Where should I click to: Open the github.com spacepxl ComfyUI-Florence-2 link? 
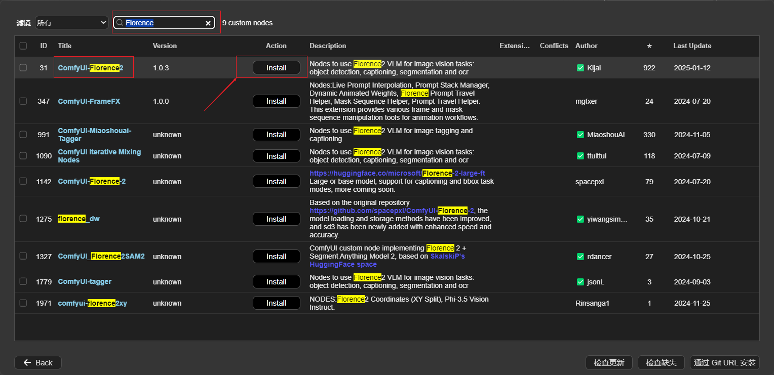392,211
